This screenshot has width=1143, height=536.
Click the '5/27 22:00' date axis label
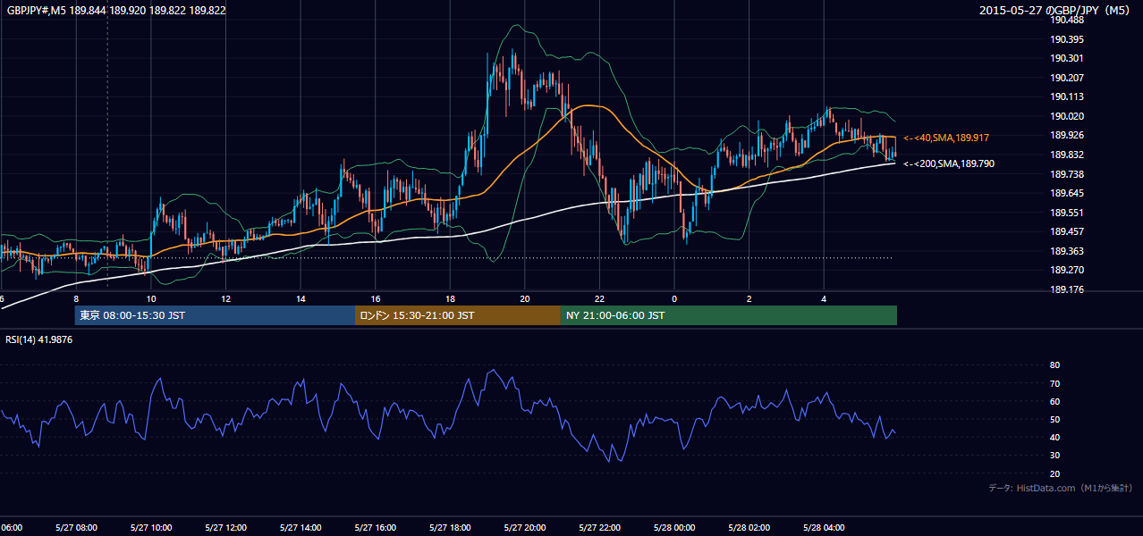[600, 527]
